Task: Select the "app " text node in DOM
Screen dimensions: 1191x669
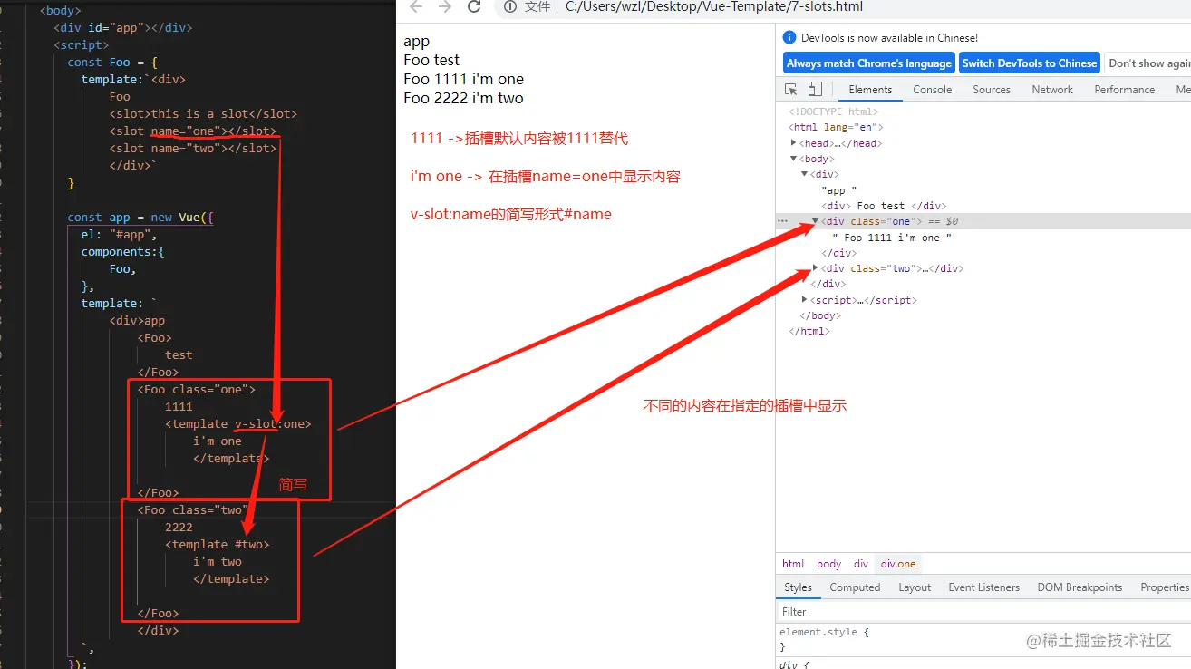Action: click(x=838, y=190)
